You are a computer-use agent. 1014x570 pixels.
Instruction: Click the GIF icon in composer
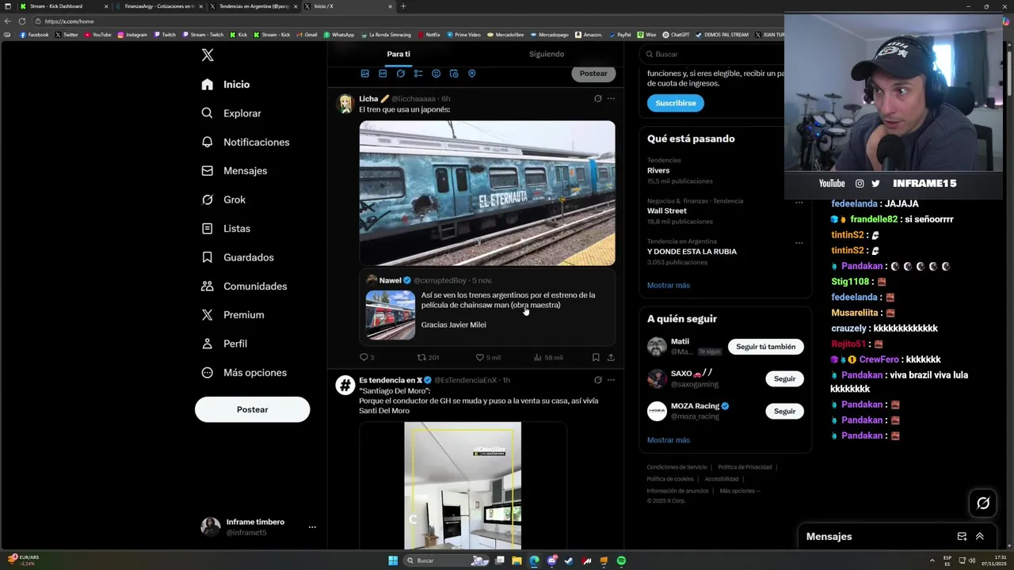pos(383,74)
